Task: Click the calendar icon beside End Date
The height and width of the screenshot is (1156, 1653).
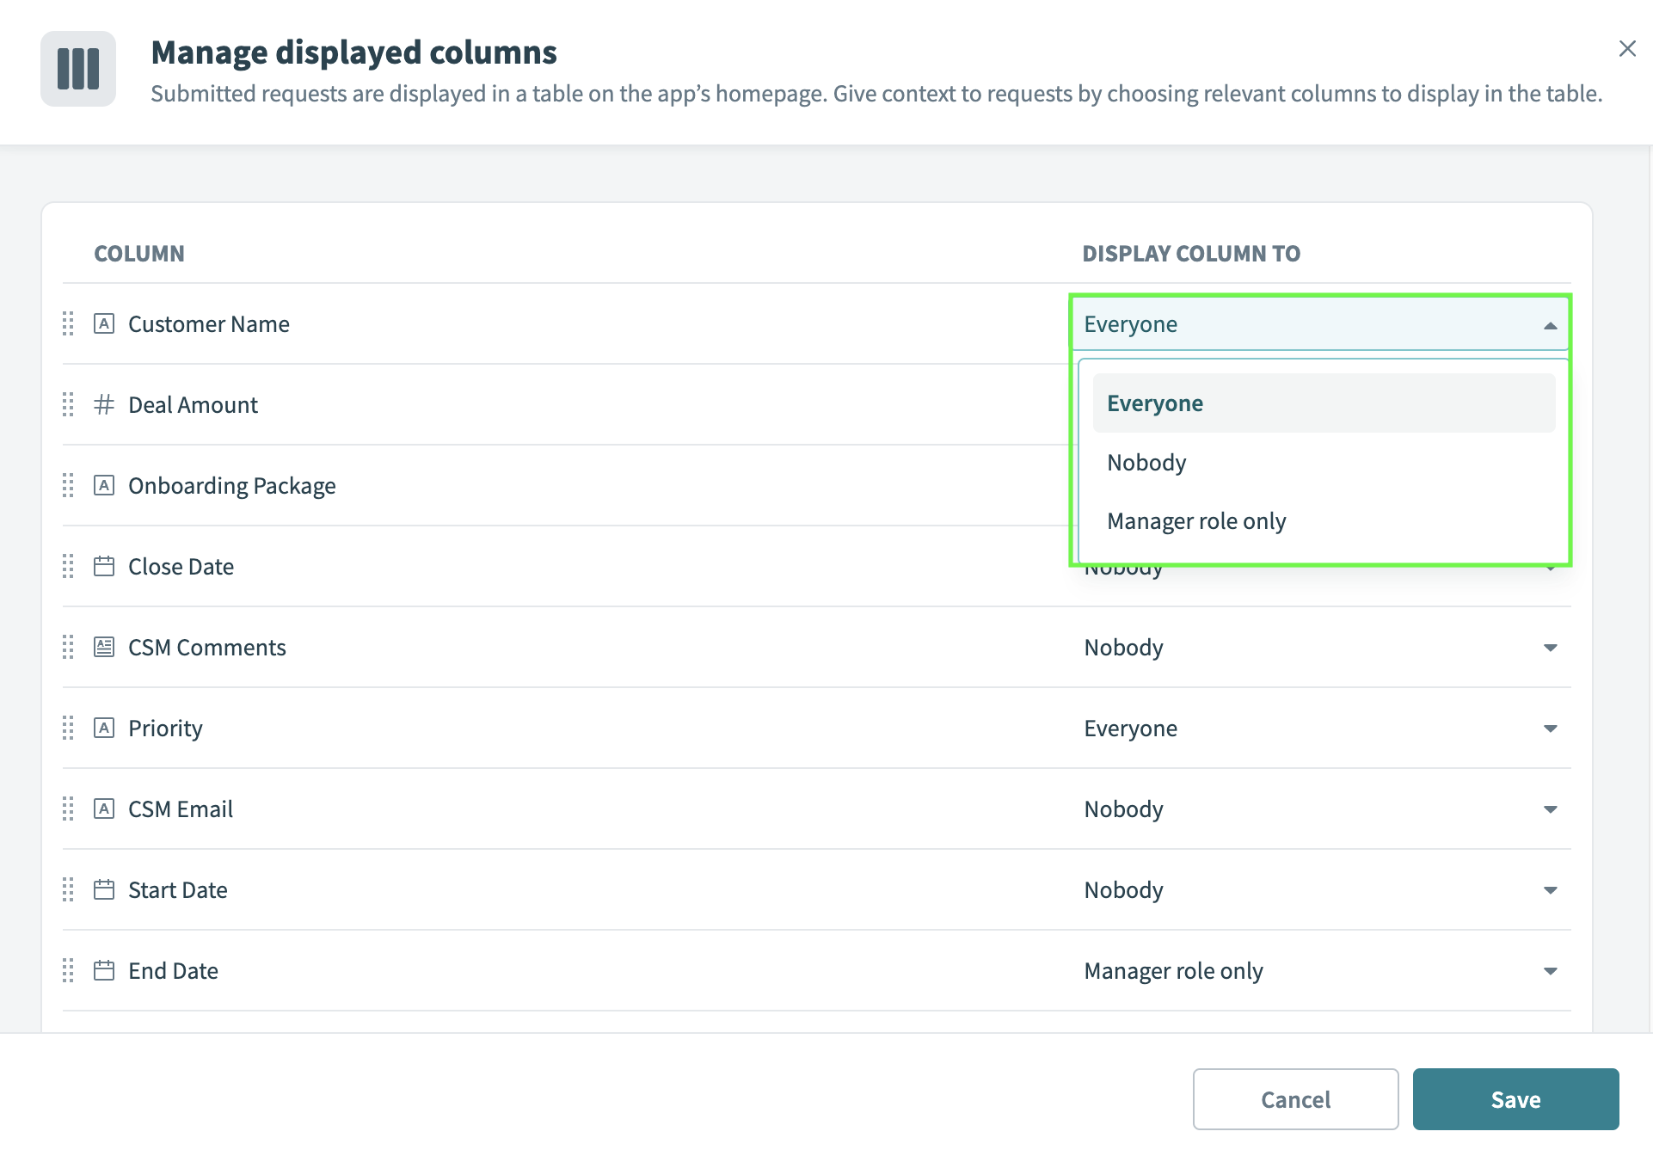Action: [104, 970]
